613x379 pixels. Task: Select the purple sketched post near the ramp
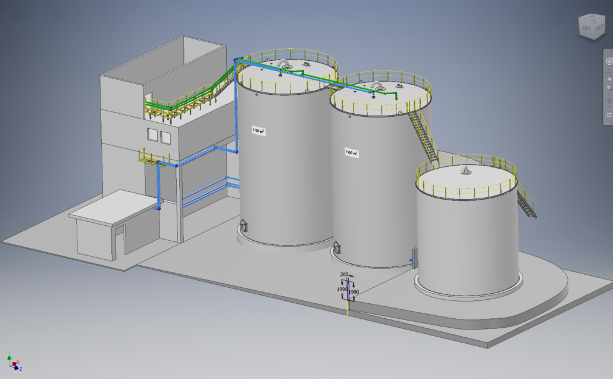[x=348, y=290]
